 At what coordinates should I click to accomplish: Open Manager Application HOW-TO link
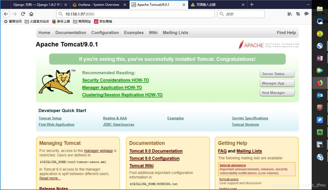112,87
